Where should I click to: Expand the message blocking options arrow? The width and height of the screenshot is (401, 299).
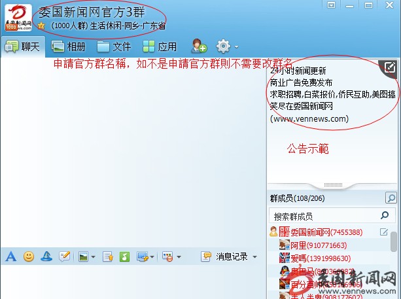[179, 256]
